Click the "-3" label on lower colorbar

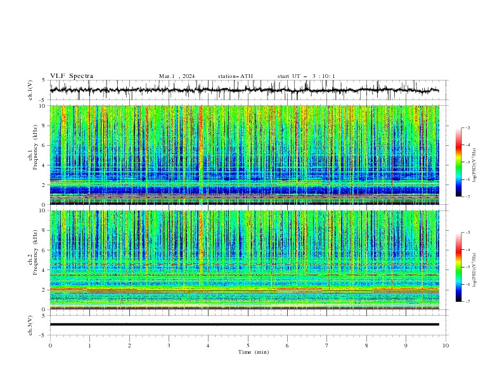[x=468, y=233]
